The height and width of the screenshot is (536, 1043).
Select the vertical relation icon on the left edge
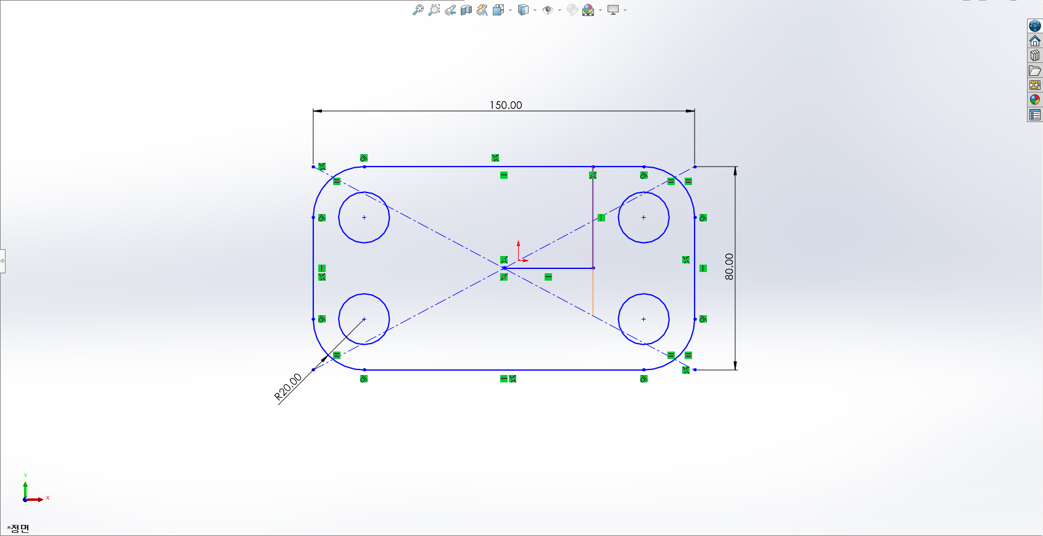click(x=322, y=268)
